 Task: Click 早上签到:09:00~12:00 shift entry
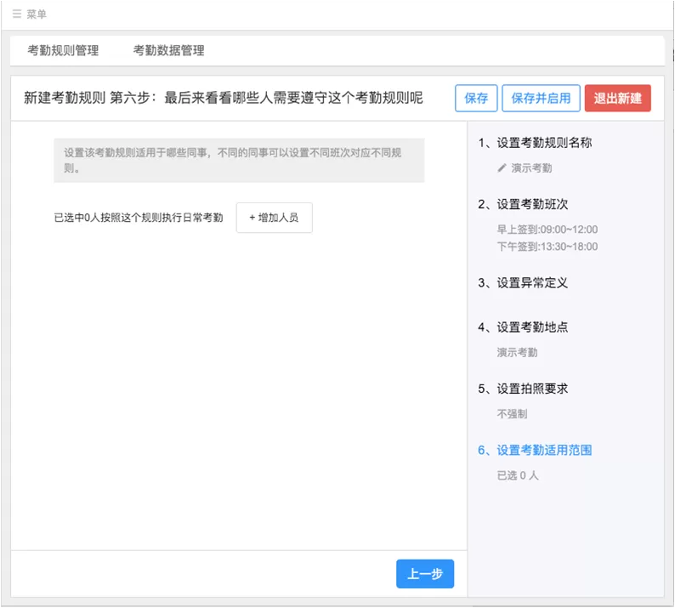(x=547, y=230)
